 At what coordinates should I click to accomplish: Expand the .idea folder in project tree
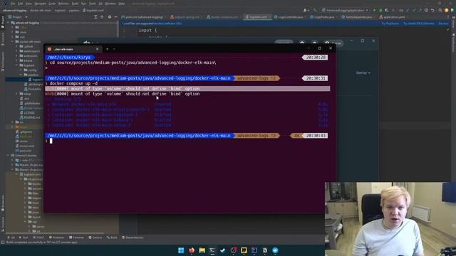point(13,27)
